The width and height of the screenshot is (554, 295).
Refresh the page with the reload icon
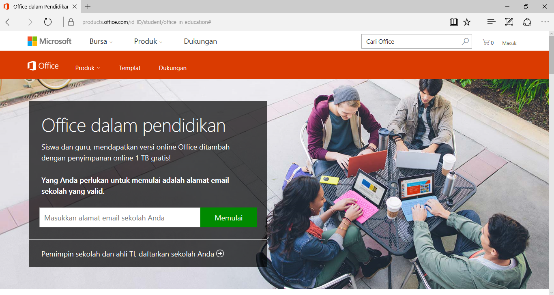tap(48, 22)
